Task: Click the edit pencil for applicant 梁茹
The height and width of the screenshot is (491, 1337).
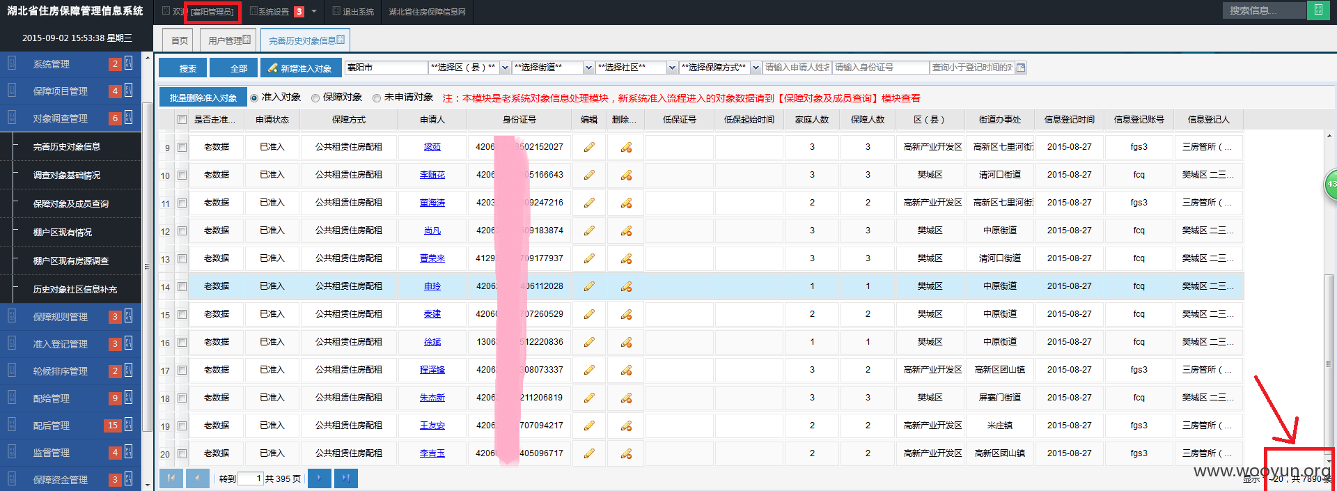Action: point(589,147)
